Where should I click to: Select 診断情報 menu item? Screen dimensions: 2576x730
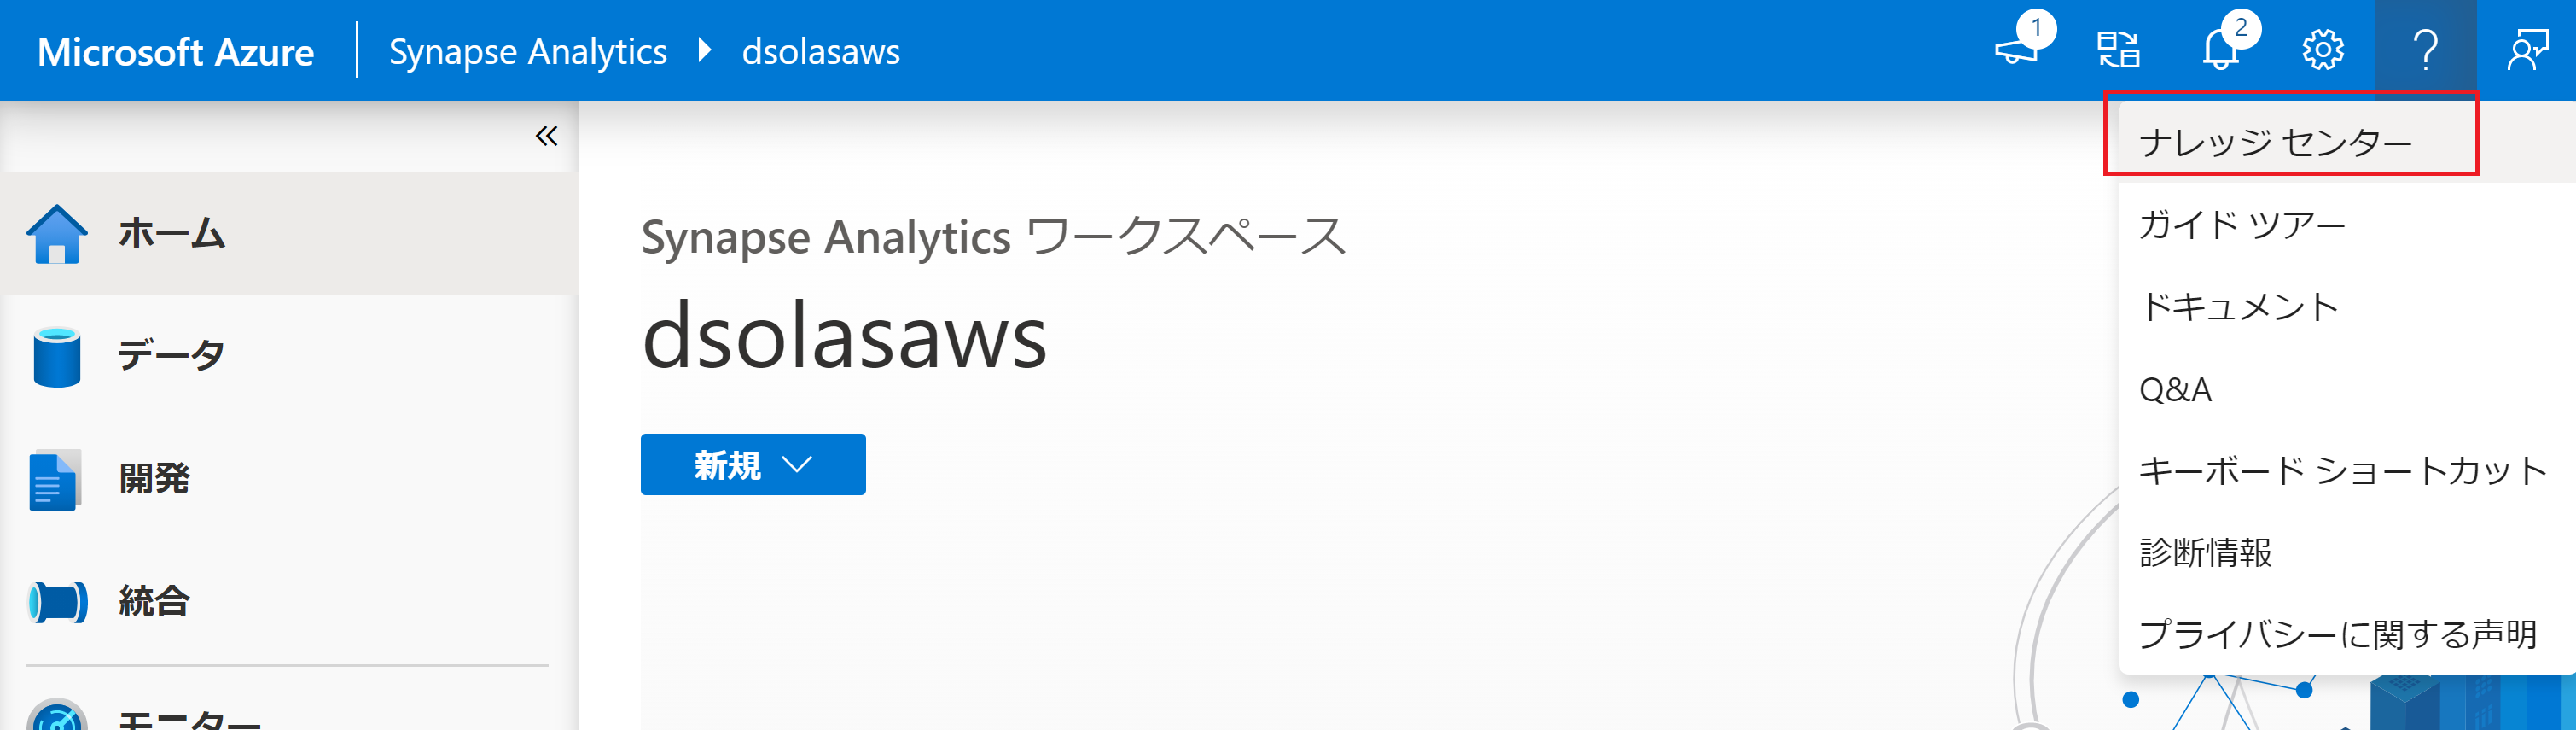2205,553
